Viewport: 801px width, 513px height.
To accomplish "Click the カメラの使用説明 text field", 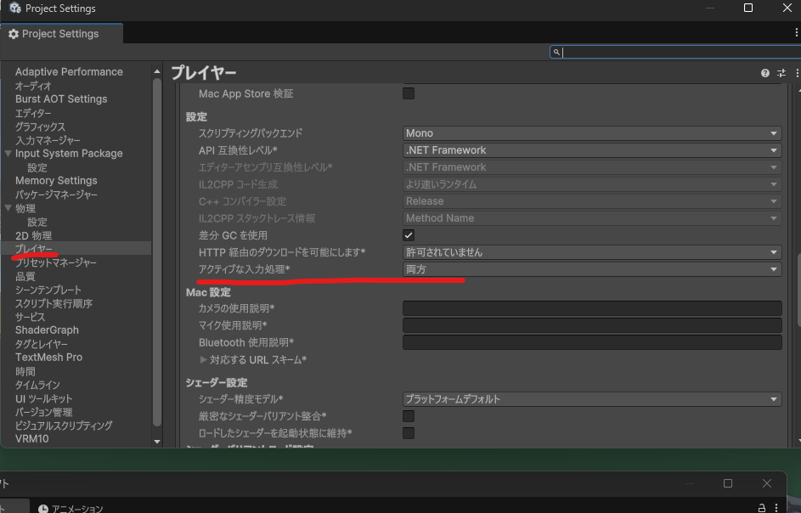I will (x=592, y=308).
